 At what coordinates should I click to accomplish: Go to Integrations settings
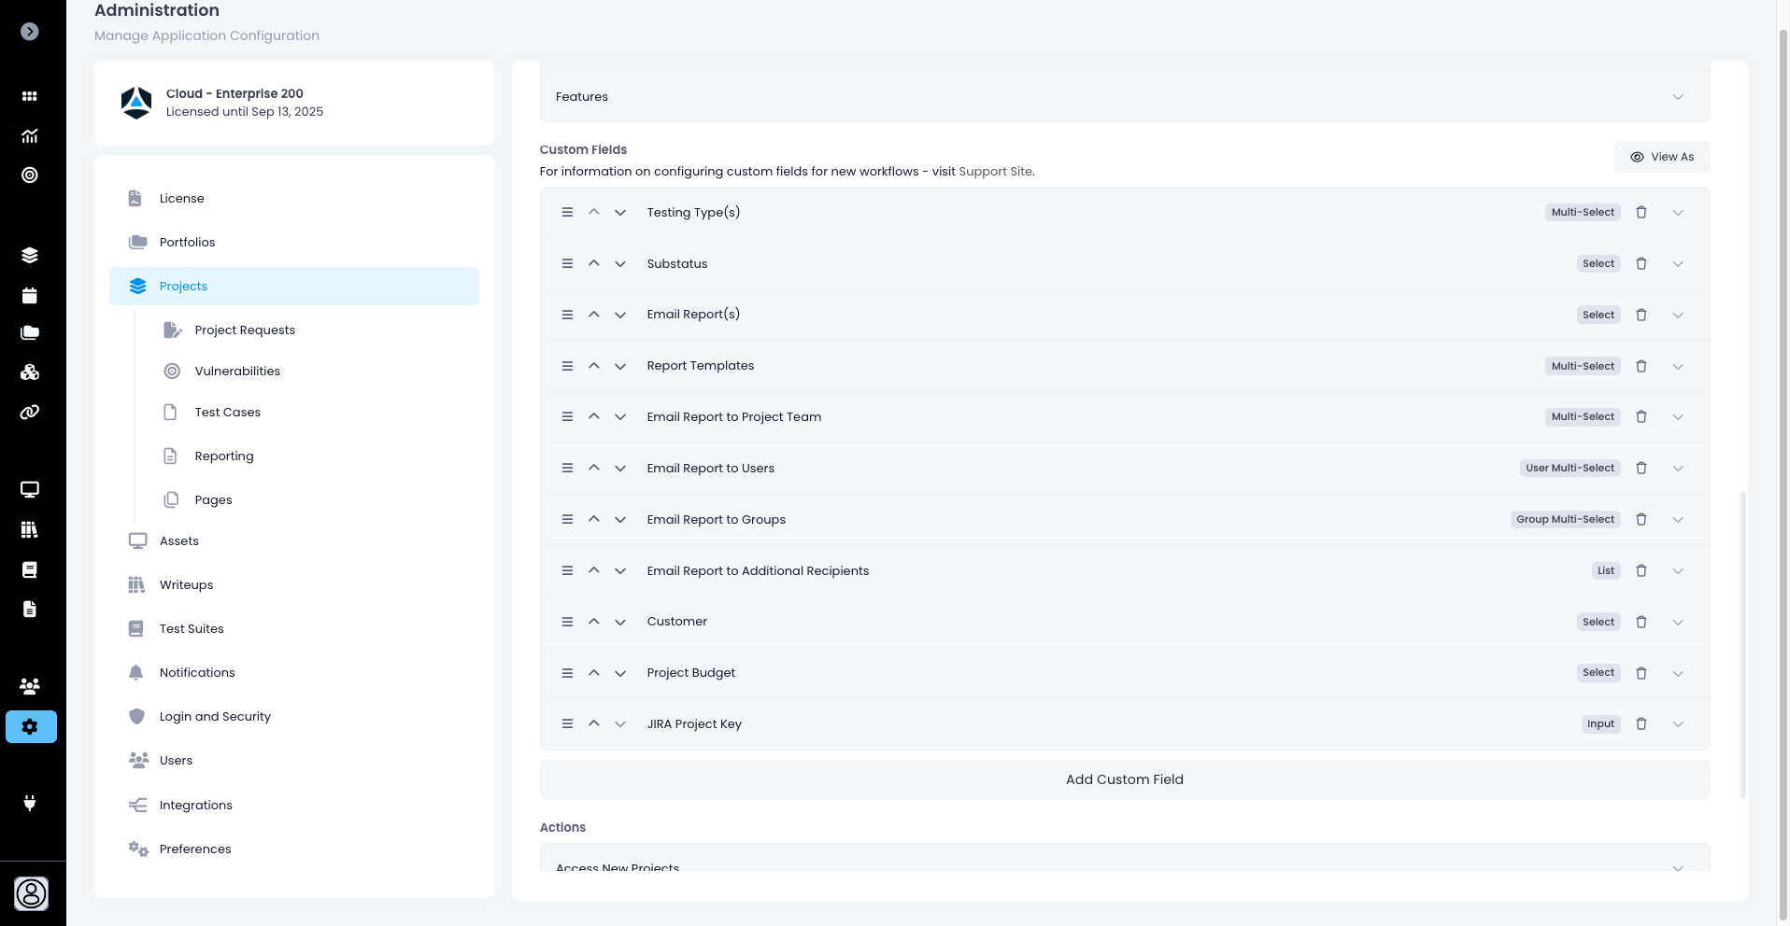pyautogui.click(x=195, y=806)
